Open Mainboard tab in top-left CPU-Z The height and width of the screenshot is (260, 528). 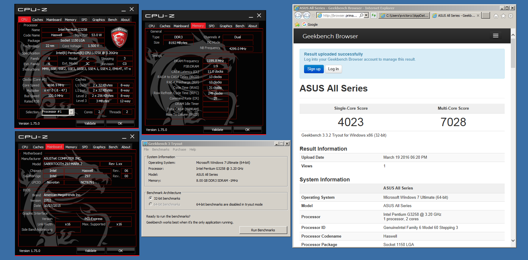pos(54,20)
